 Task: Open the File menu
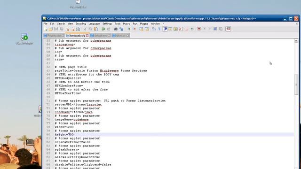46,24
